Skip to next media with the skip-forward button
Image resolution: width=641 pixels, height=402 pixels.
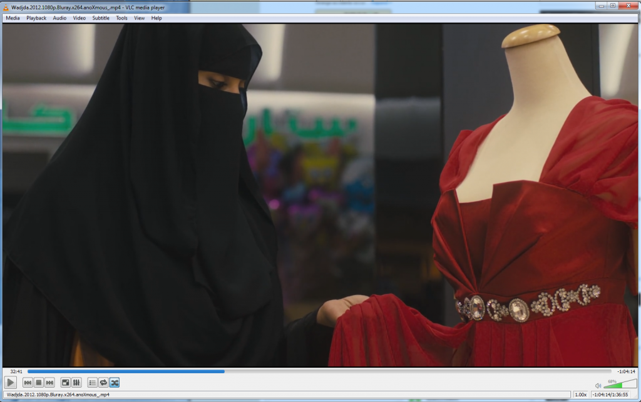click(x=49, y=383)
